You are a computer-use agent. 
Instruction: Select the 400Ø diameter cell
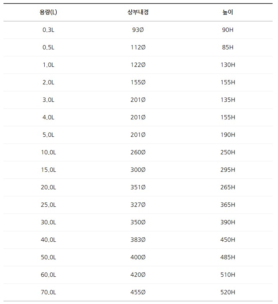pos(138,257)
